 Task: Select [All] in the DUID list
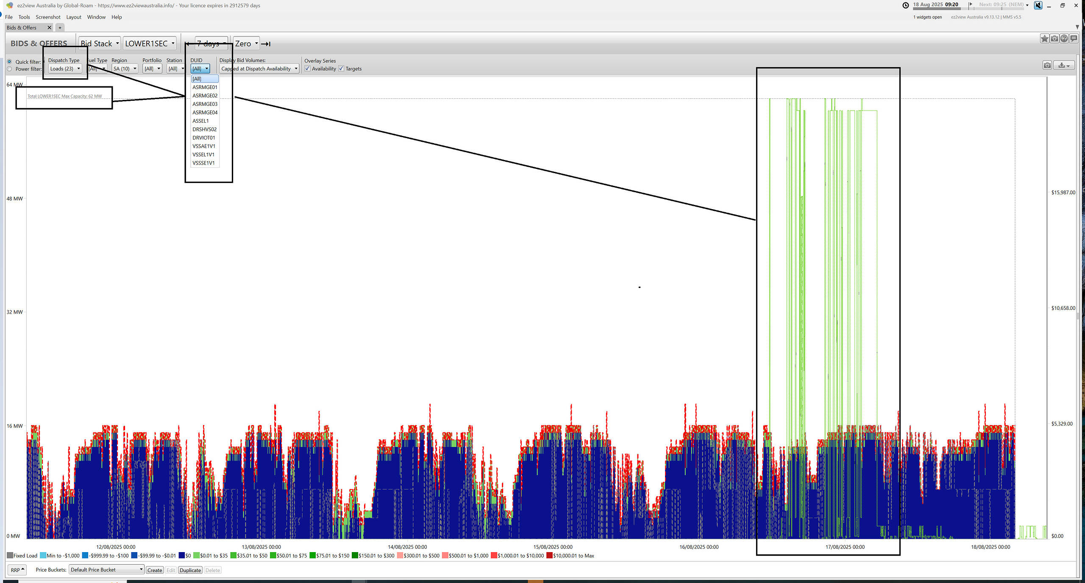tap(205, 79)
